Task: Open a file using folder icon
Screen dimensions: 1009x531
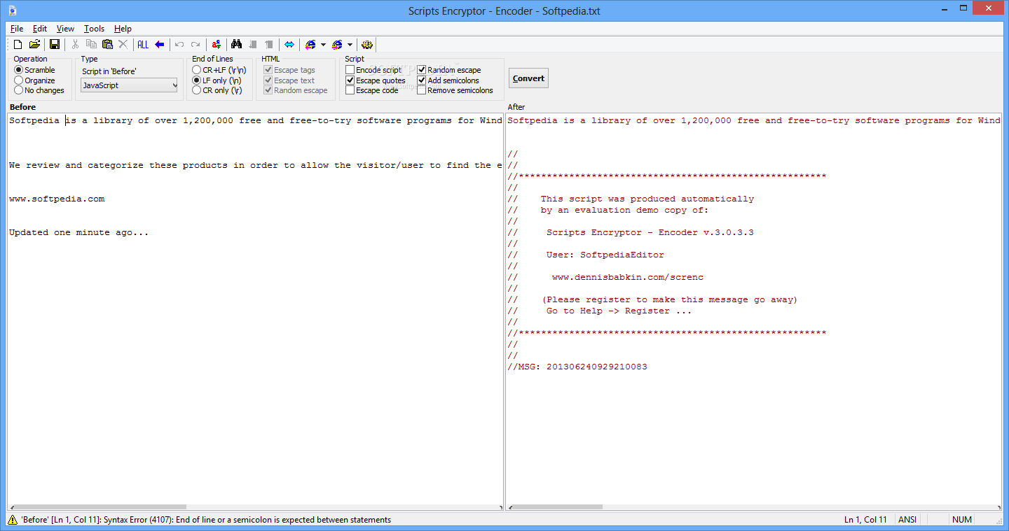Action: tap(34, 44)
